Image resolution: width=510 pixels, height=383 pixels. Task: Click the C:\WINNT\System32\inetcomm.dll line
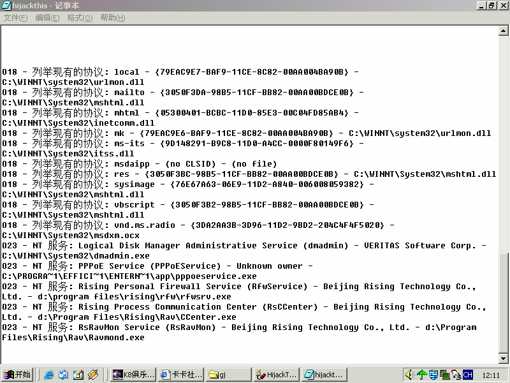click(78, 123)
